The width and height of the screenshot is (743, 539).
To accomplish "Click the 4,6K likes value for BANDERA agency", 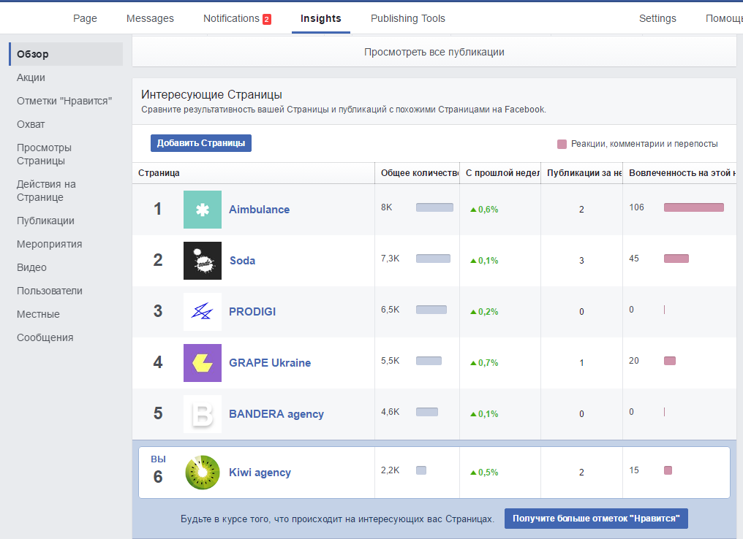I will (x=390, y=412).
